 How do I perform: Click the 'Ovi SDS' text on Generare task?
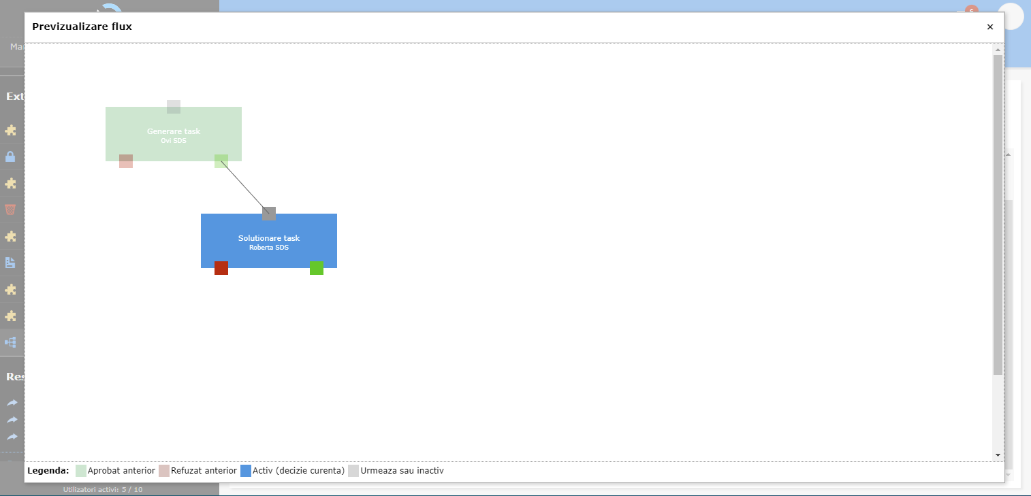tap(174, 141)
